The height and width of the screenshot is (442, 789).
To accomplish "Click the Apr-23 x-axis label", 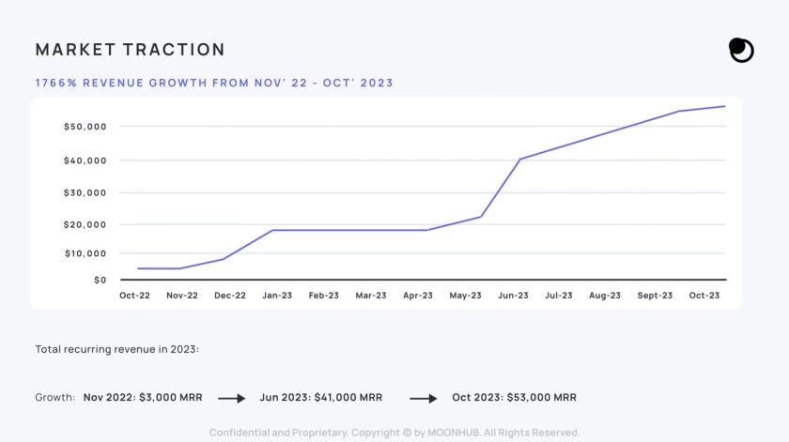I will point(417,295).
